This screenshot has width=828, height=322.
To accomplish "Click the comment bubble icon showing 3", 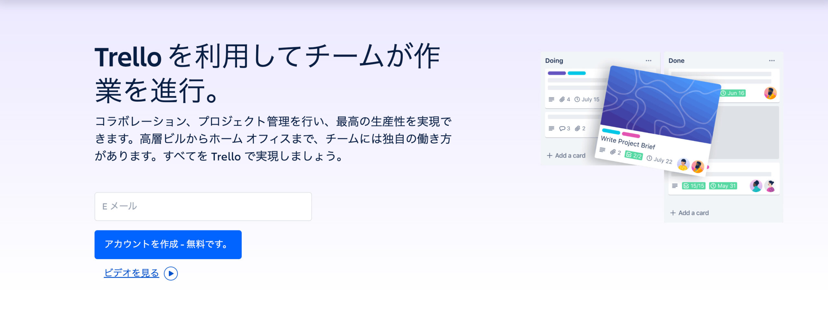I will point(562,128).
